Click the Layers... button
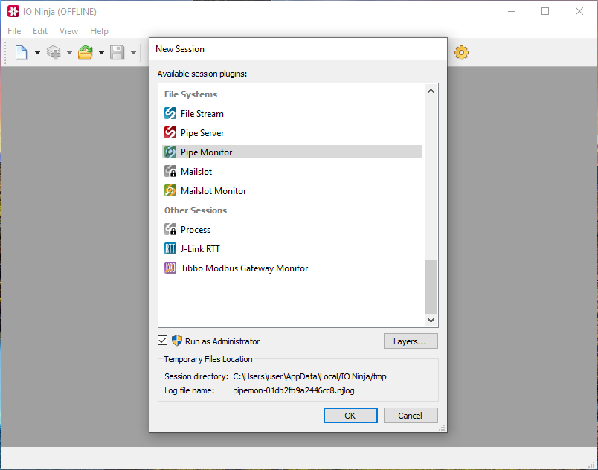This screenshot has width=598, height=470. click(x=411, y=341)
